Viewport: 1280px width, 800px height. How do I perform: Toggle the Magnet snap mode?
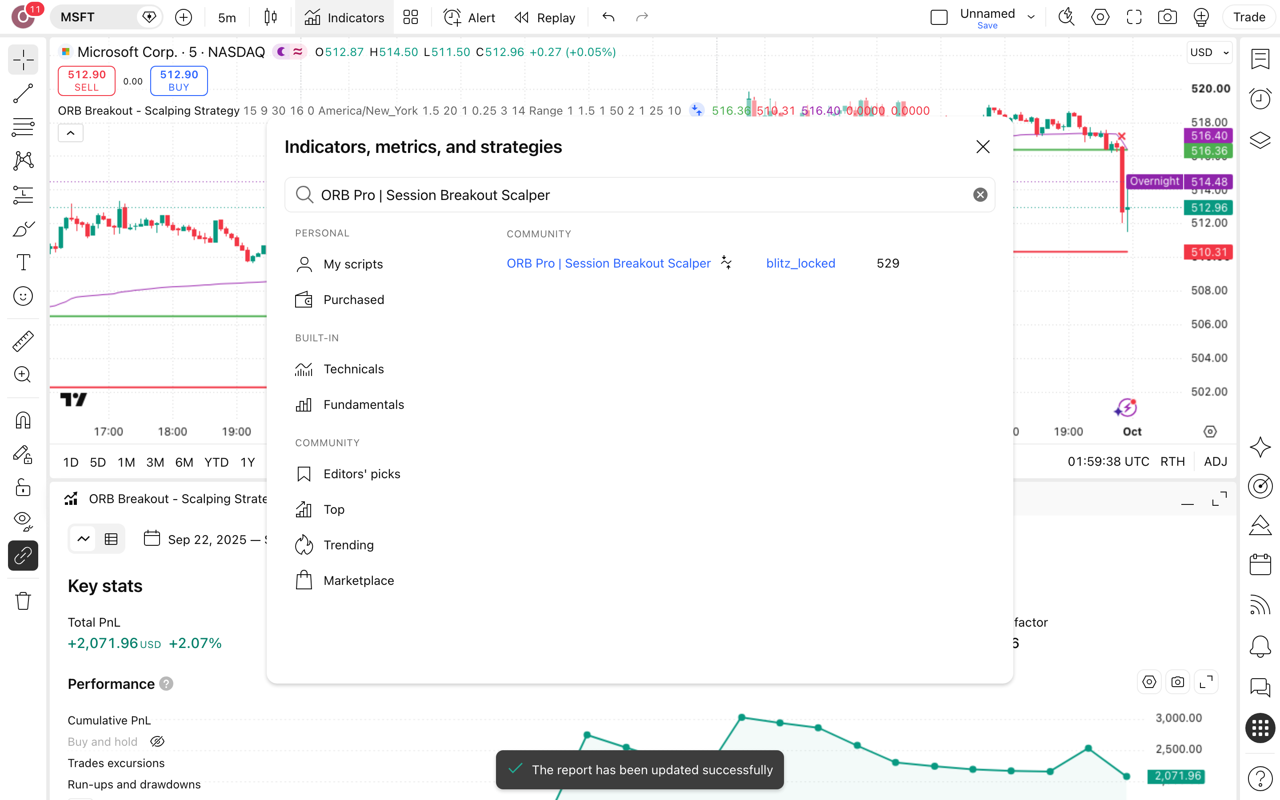pyautogui.click(x=23, y=420)
